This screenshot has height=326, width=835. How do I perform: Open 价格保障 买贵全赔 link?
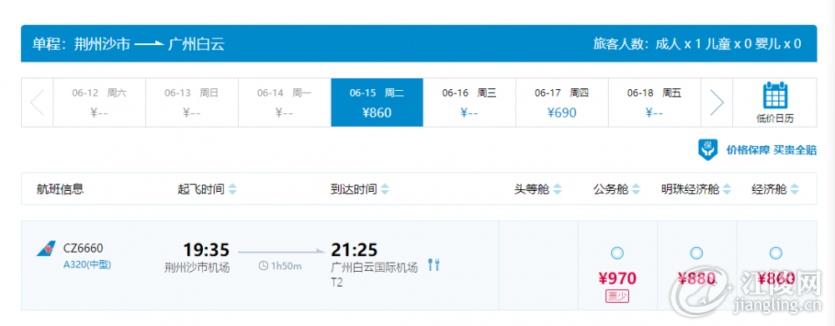pyautogui.click(x=771, y=150)
